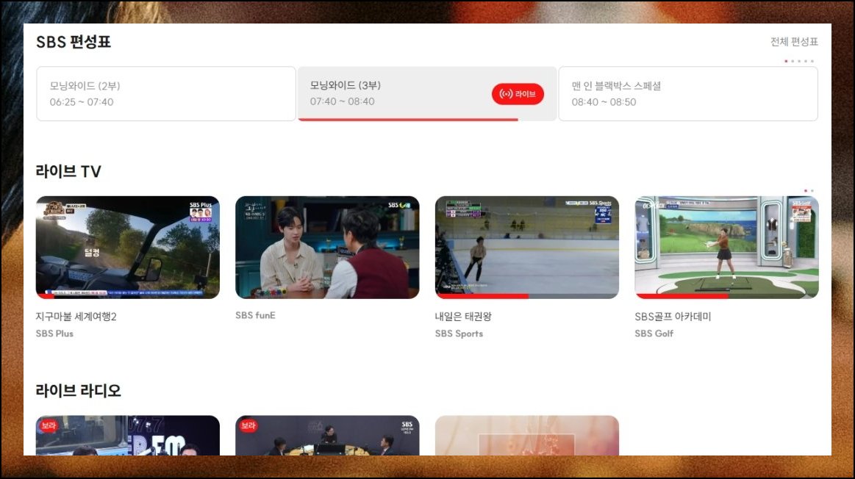Click the SBS골프 아카데미 title text
This screenshot has height=479, width=855.
673,317
